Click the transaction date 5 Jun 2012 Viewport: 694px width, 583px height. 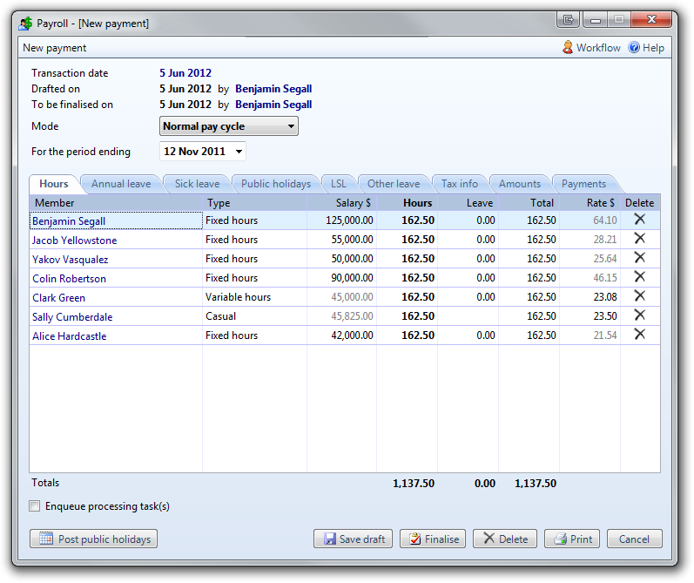tap(185, 72)
